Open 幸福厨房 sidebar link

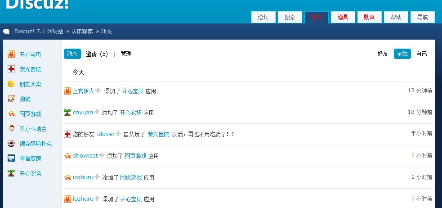click(30, 158)
